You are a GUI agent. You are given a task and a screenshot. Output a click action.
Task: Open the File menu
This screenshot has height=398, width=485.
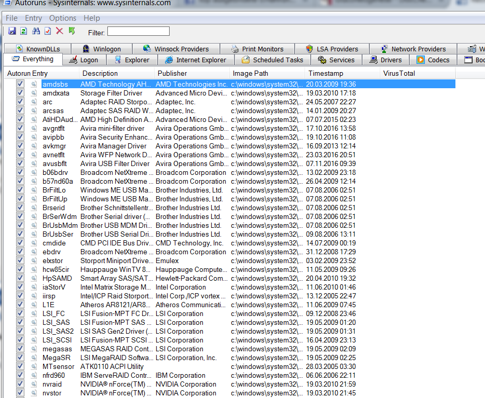point(12,18)
